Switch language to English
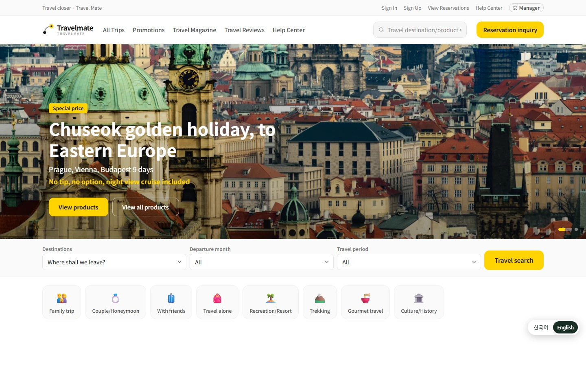Screen dimensions: 586x366 (x=565, y=327)
